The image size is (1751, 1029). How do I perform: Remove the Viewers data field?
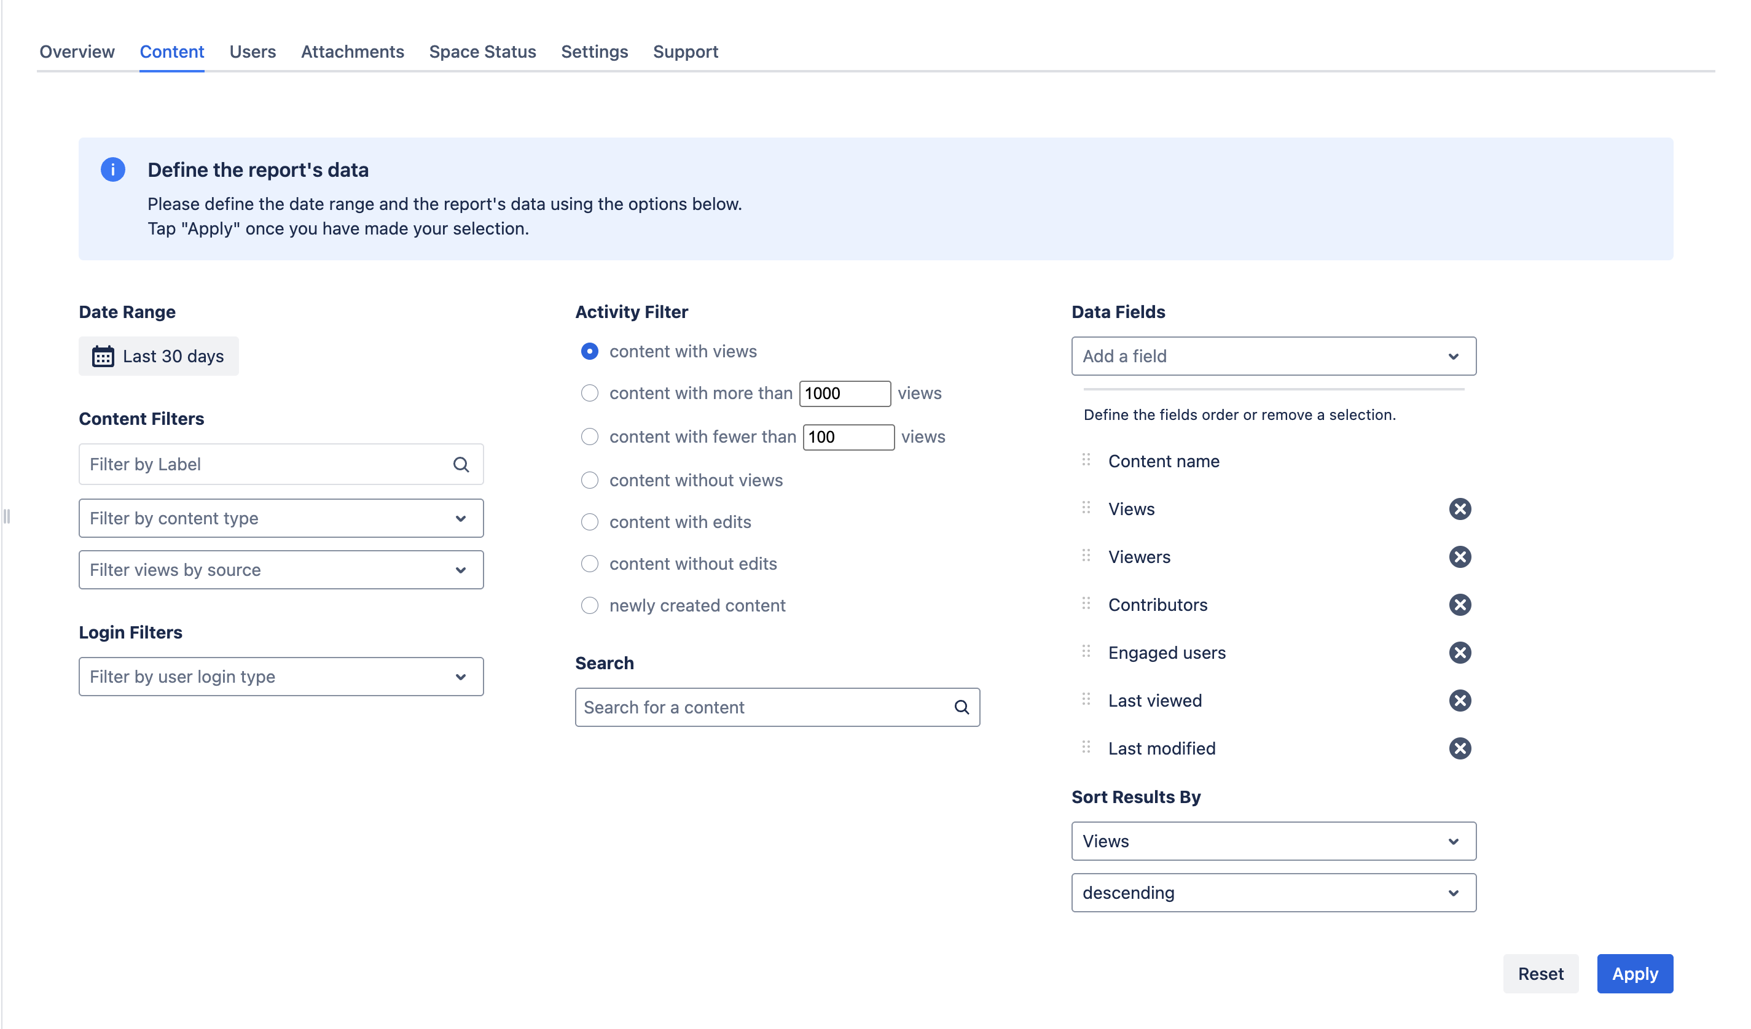pos(1459,557)
